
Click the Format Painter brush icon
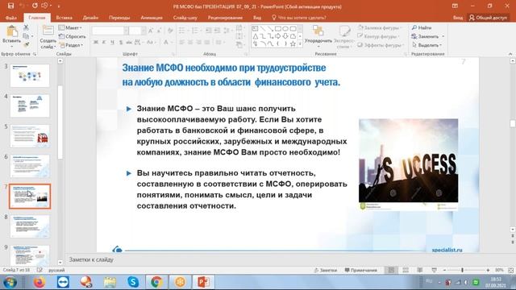tap(26, 44)
